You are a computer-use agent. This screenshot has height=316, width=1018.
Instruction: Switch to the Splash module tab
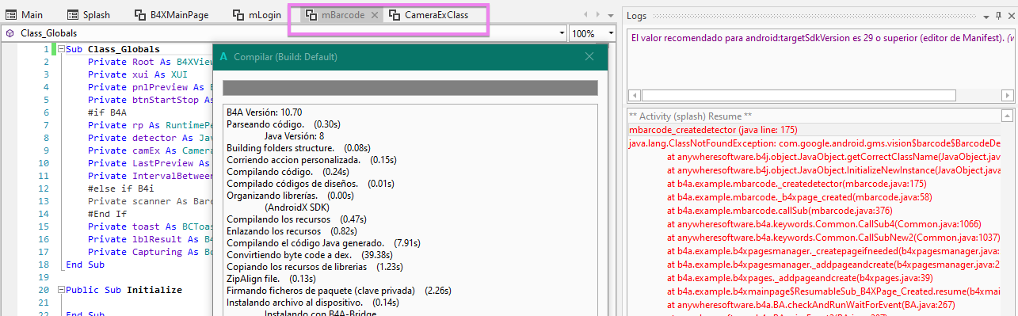coord(90,14)
